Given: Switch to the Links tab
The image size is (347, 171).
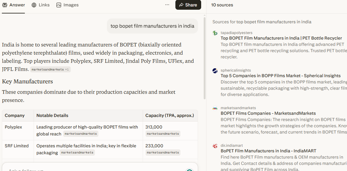Looking at the screenshot, I should [x=41, y=5].
